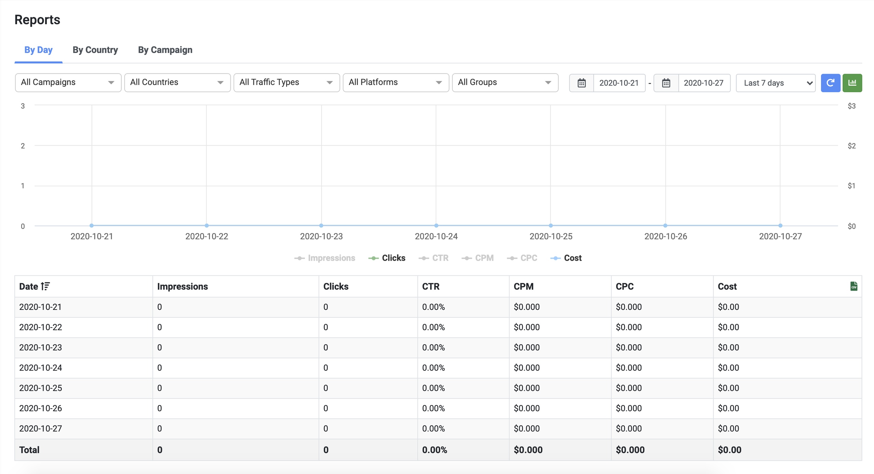Click the green chart toggle icon
Image resolution: width=874 pixels, height=474 pixels.
pos(852,83)
